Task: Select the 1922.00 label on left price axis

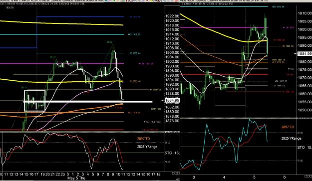Action: [172, 16]
